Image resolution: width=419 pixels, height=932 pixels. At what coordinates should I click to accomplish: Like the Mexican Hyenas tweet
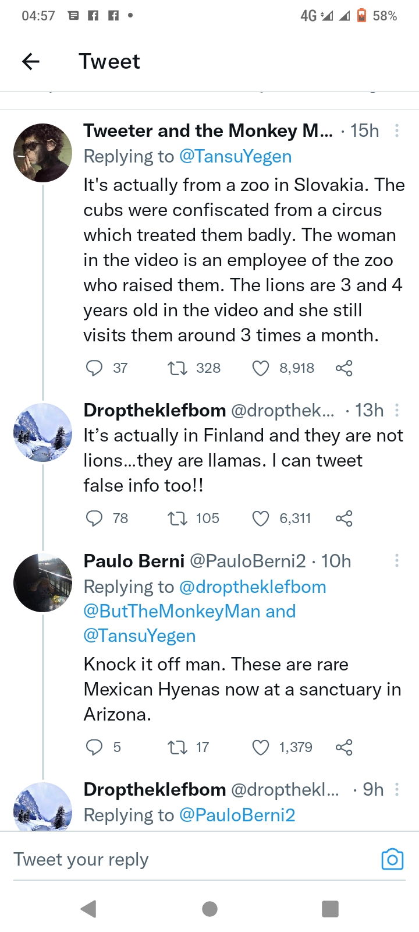[260, 747]
